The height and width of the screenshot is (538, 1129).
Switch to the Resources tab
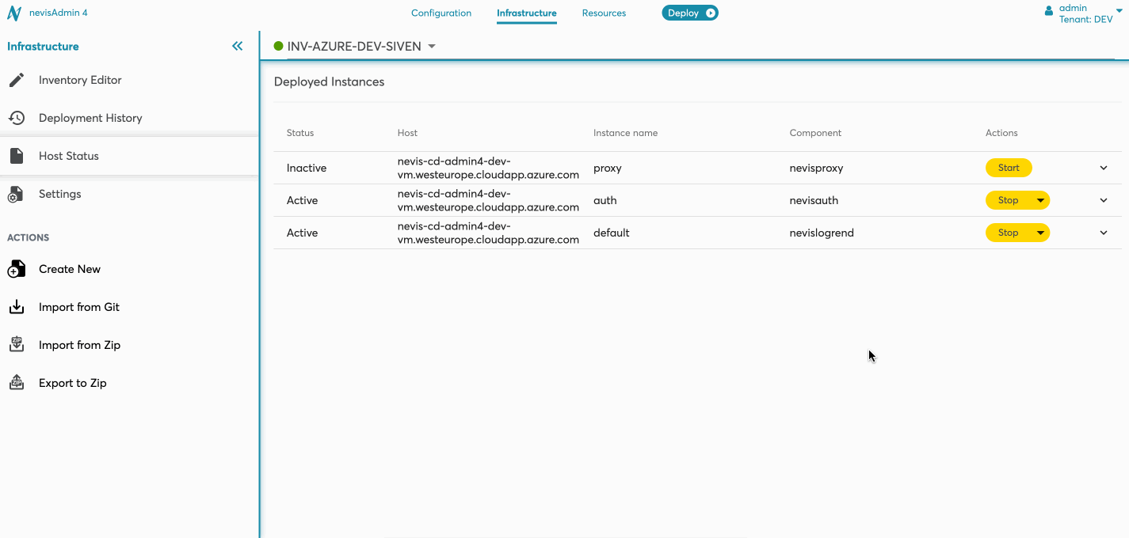coord(604,13)
